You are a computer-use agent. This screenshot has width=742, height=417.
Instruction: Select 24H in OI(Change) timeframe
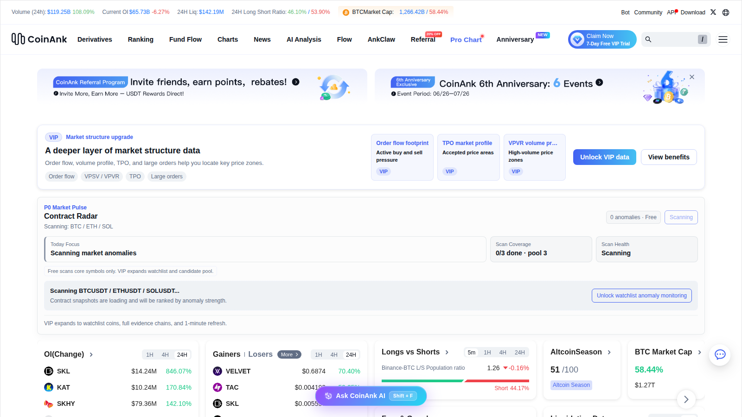(182, 355)
